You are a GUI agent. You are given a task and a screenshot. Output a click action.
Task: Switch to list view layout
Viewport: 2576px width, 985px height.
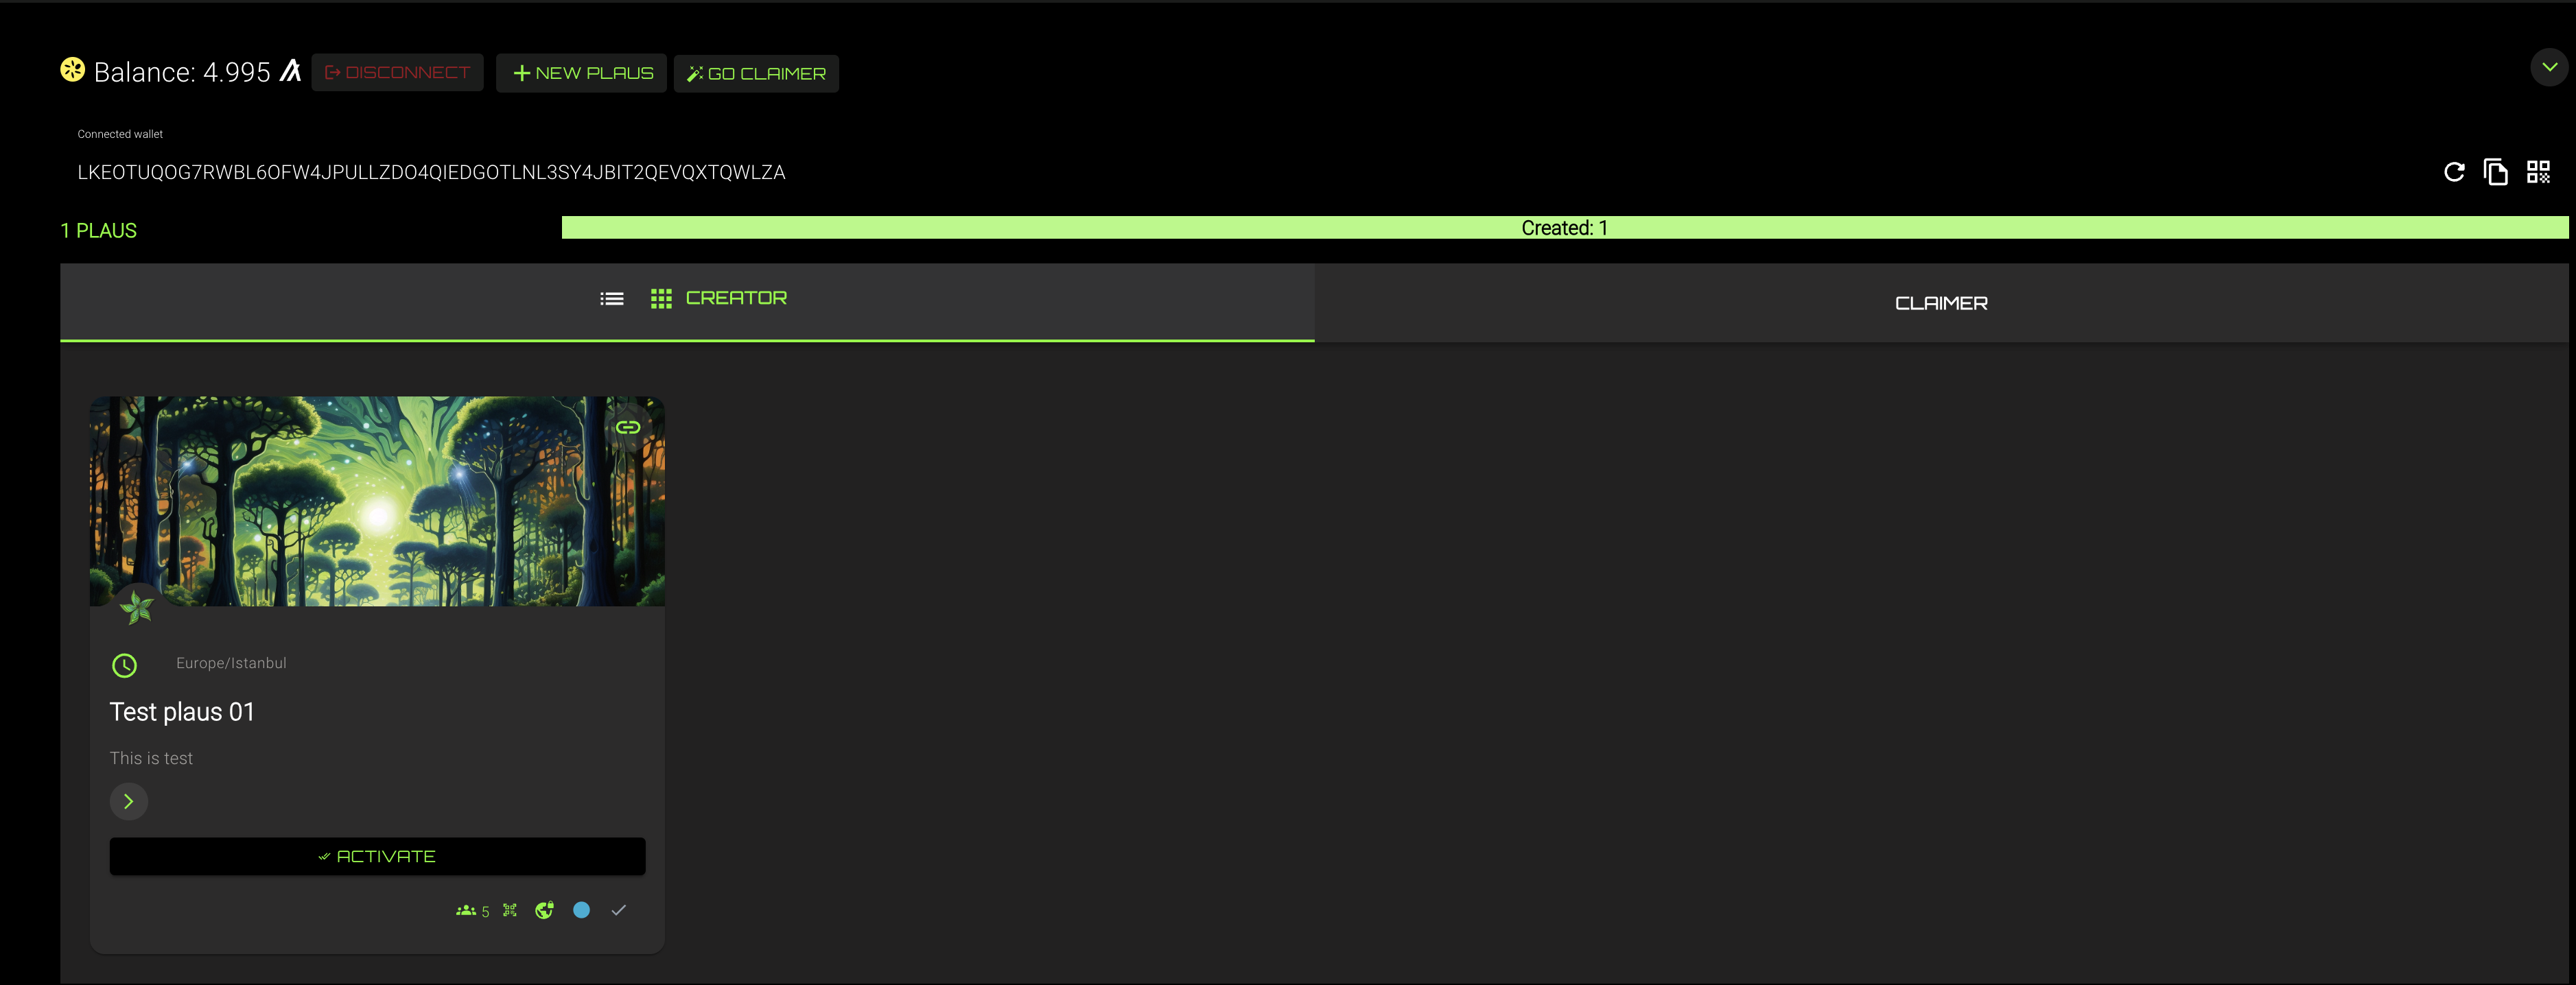point(612,299)
